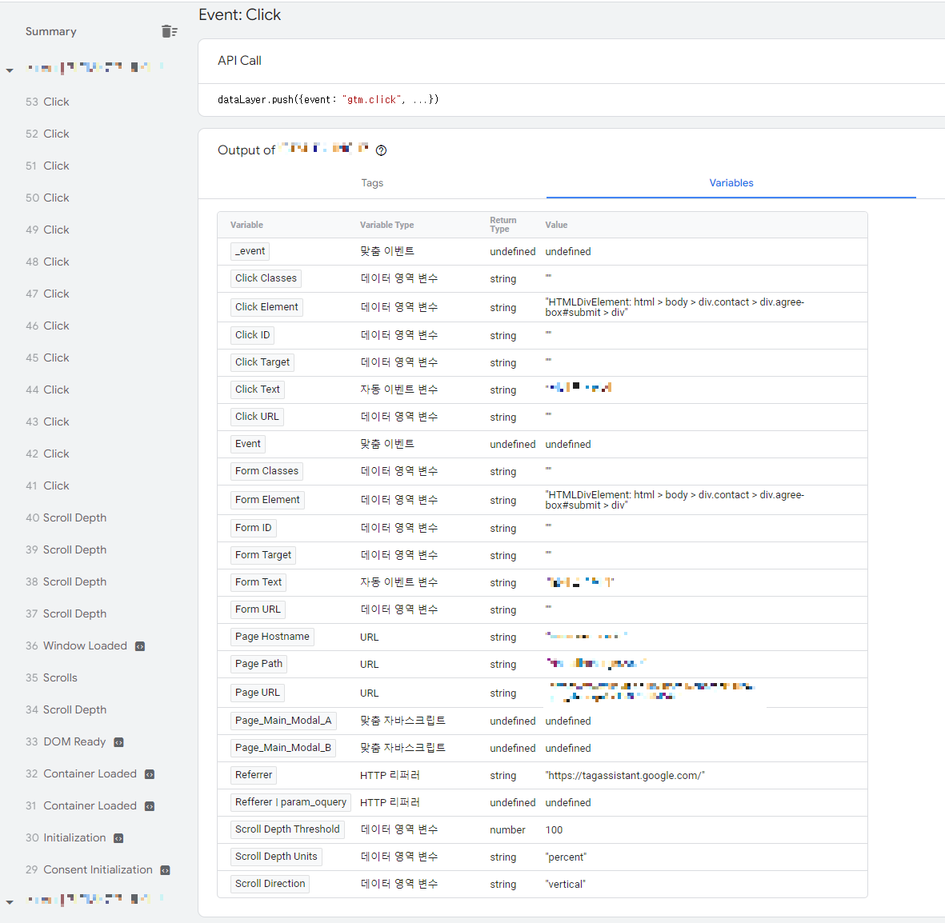Select event 30 Initialization
The image size is (945, 923).
66,837
